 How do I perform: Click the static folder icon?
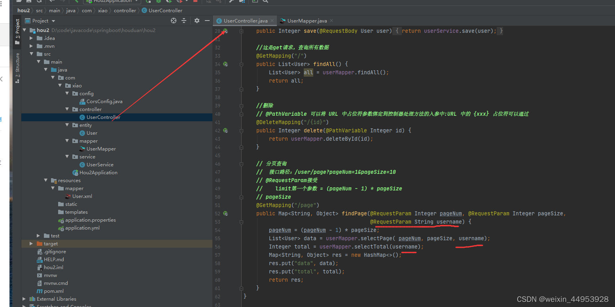pyautogui.click(x=61, y=204)
